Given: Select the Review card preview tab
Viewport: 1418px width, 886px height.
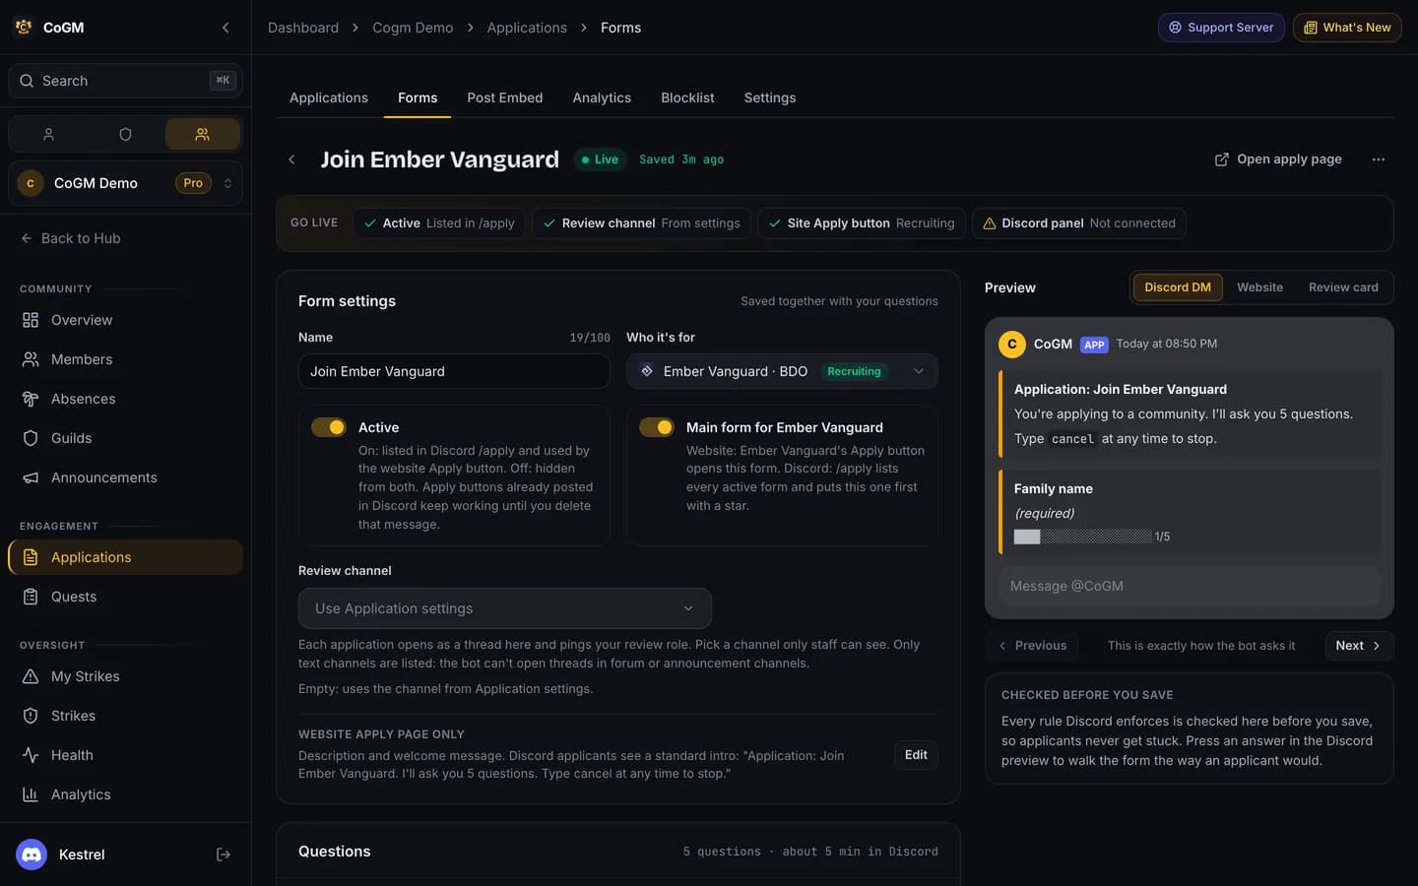Looking at the screenshot, I should point(1343,287).
